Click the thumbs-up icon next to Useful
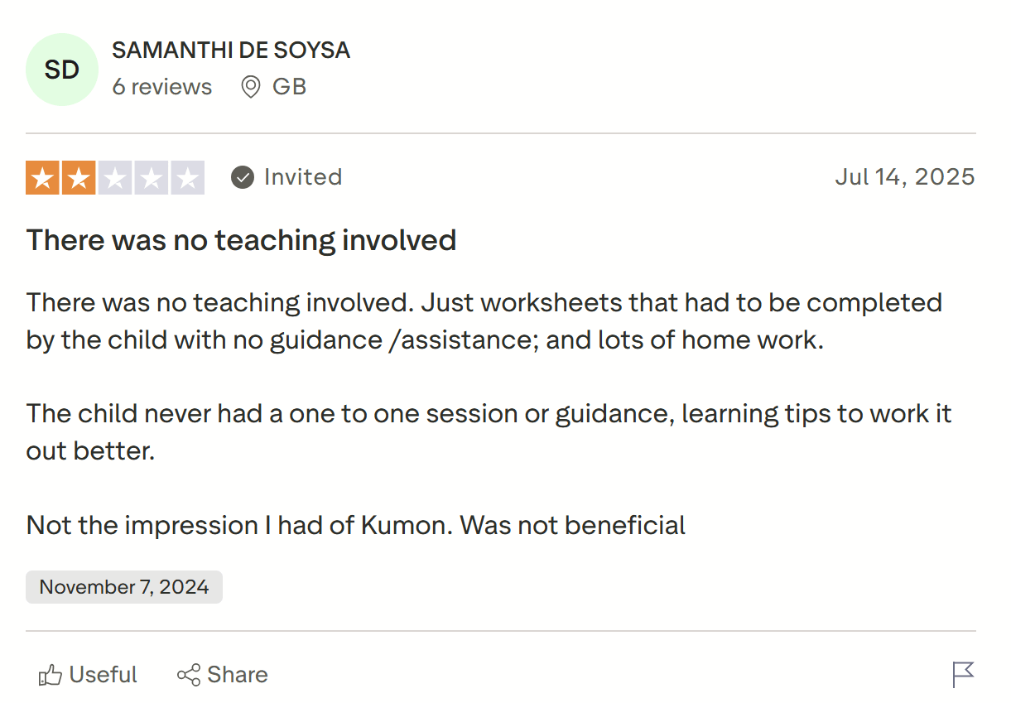Viewport: 1011px width, 703px height. pos(51,675)
